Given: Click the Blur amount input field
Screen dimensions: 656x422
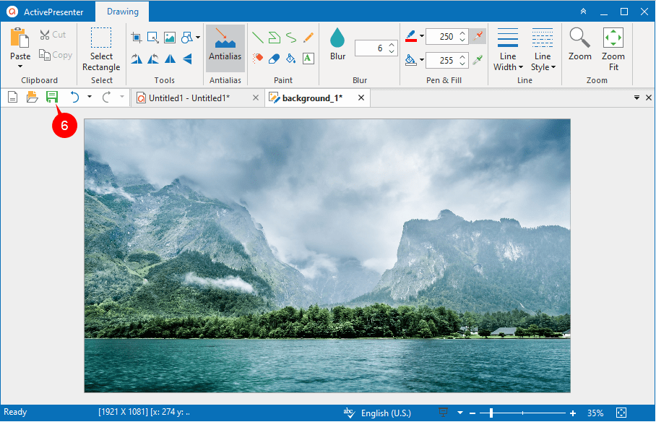Looking at the screenshot, I should [371, 48].
